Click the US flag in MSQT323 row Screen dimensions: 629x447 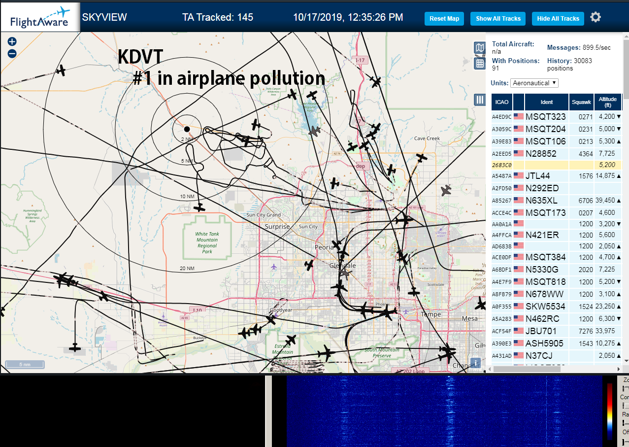click(x=519, y=117)
